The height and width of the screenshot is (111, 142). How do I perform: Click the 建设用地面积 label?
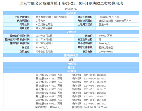(x=86, y=17)
